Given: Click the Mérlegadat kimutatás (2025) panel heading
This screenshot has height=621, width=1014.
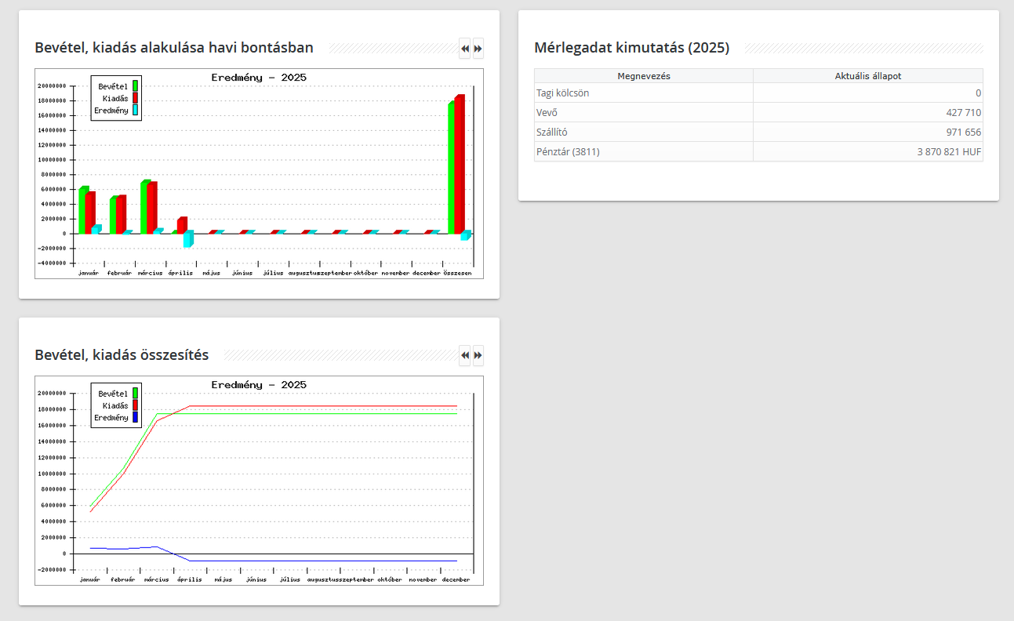Looking at the screenshot, I should [x=631, y=48].
